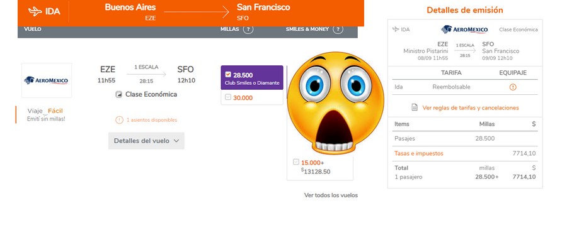567x228 pixels.
Task: Click the SMILES & MONEY help icon
Action: (x=338, y=30)
